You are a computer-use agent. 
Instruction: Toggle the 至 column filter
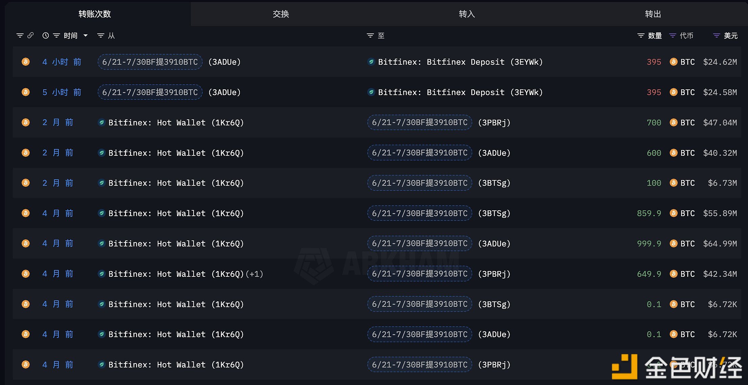(x=370, y=35)
